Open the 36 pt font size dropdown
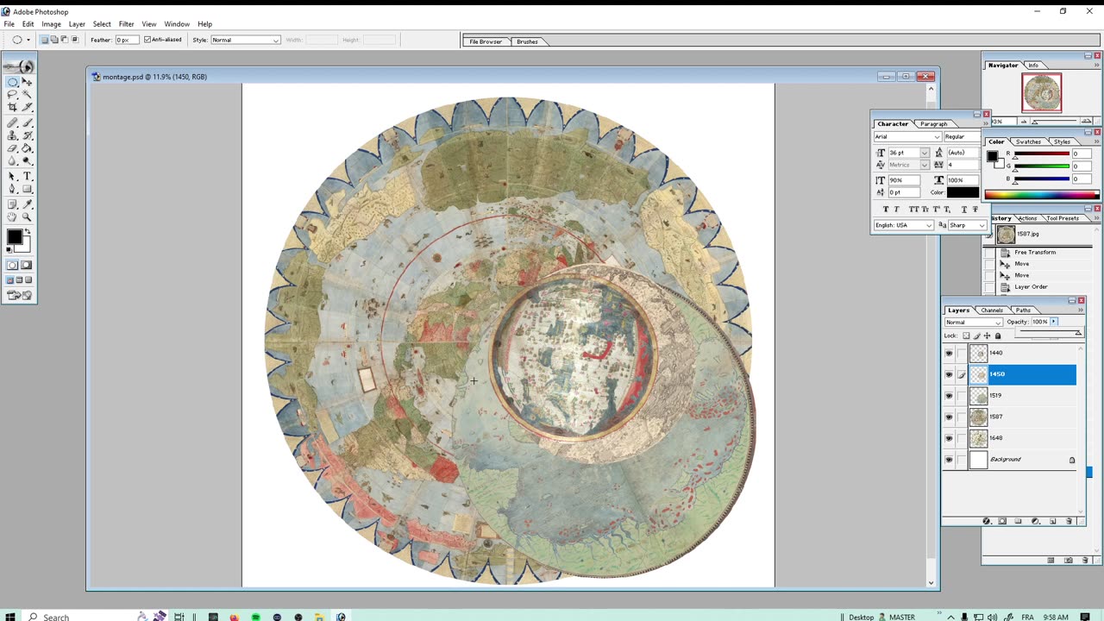Viewport: 1104px width, 621px height. (925, 153)
